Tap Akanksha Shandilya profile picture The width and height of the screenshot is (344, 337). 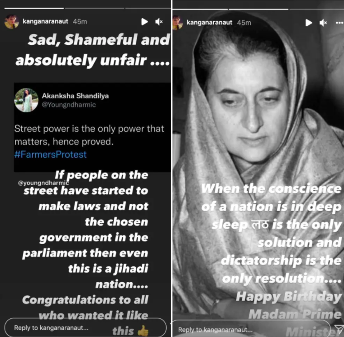pos(26,100)
